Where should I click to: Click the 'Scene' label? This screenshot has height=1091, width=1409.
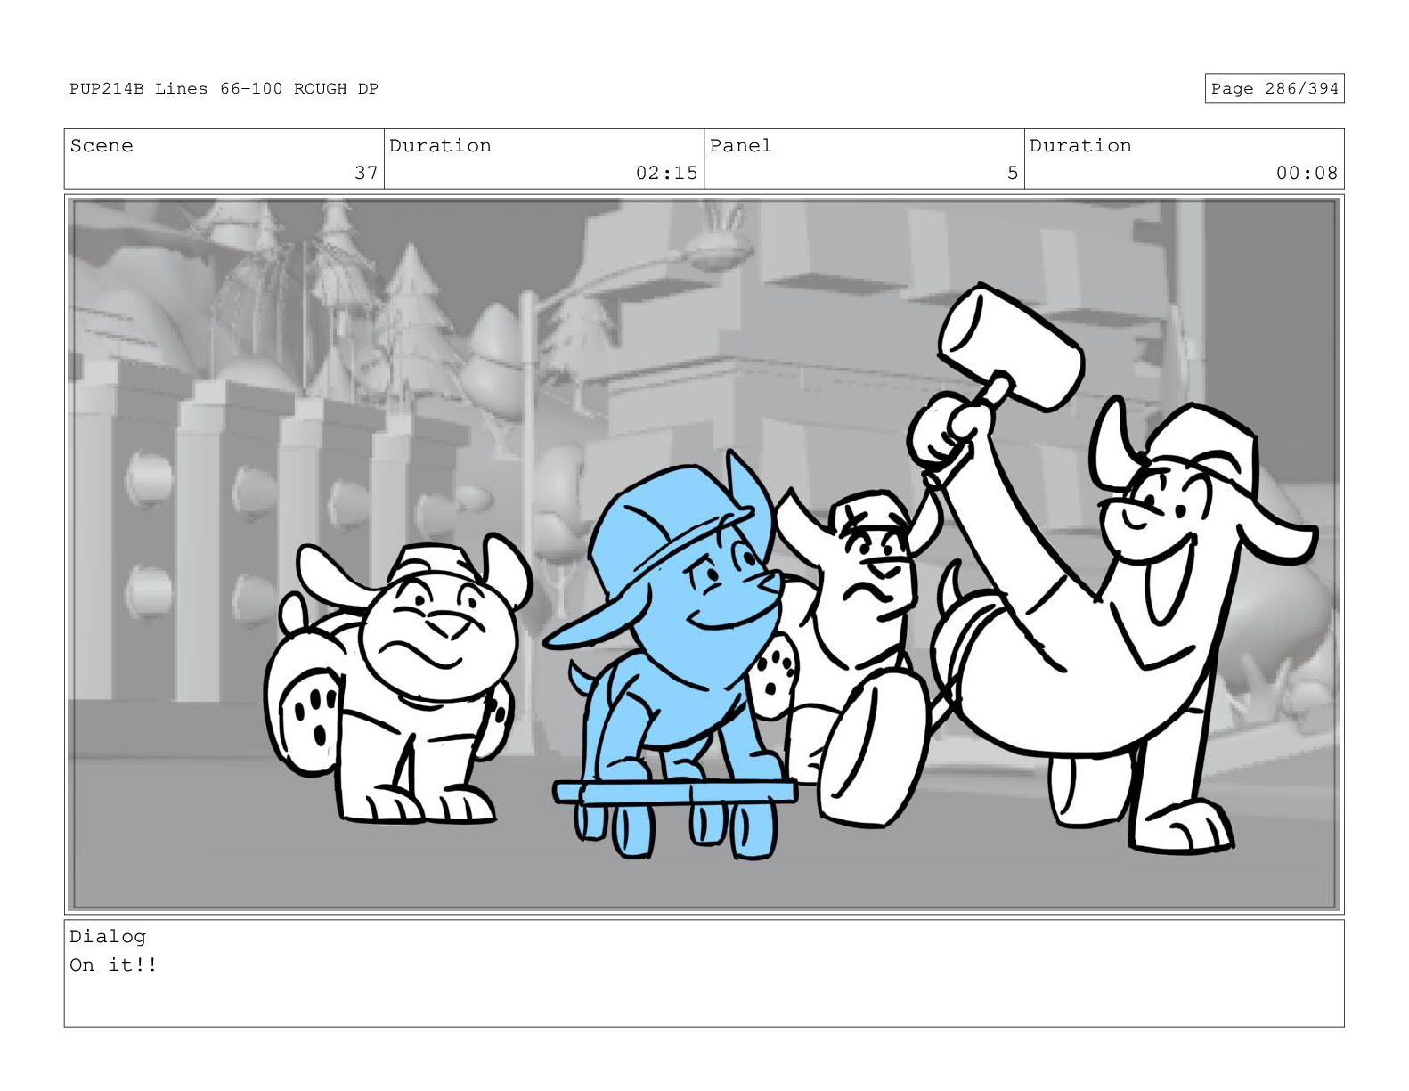[x=102, y=145]
